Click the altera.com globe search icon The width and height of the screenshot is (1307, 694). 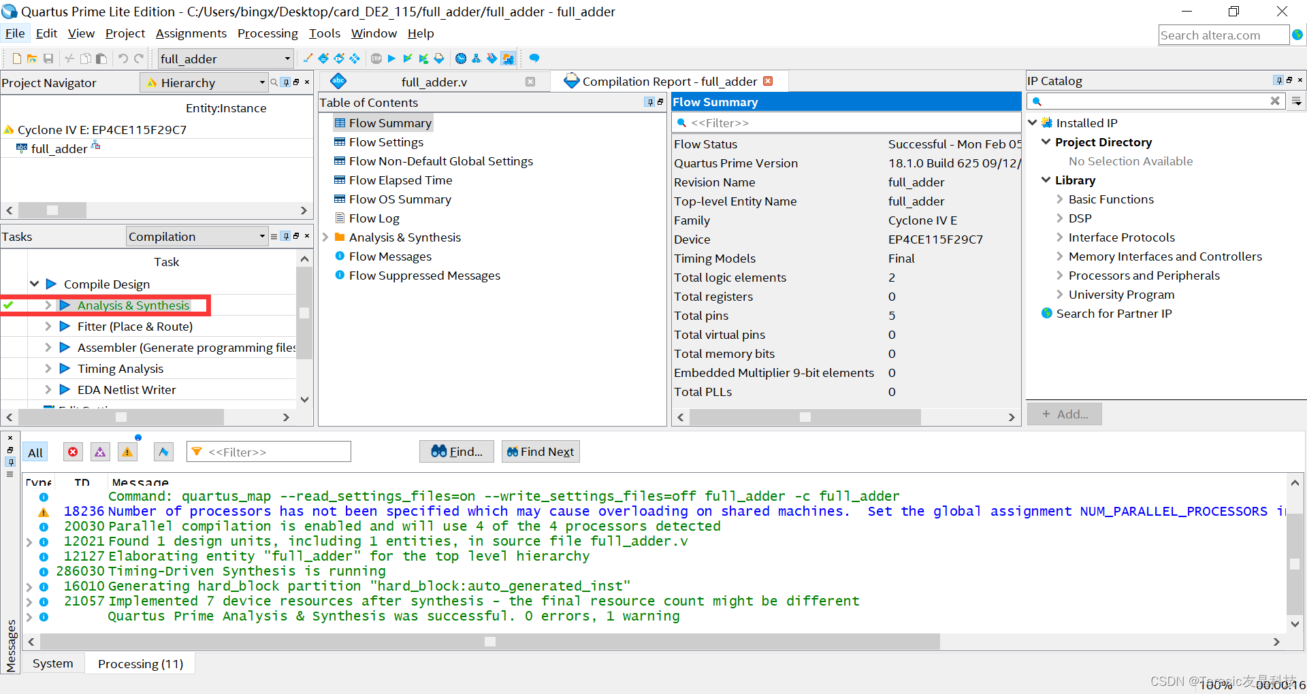pyautogui.click(x=1297, y=35)
